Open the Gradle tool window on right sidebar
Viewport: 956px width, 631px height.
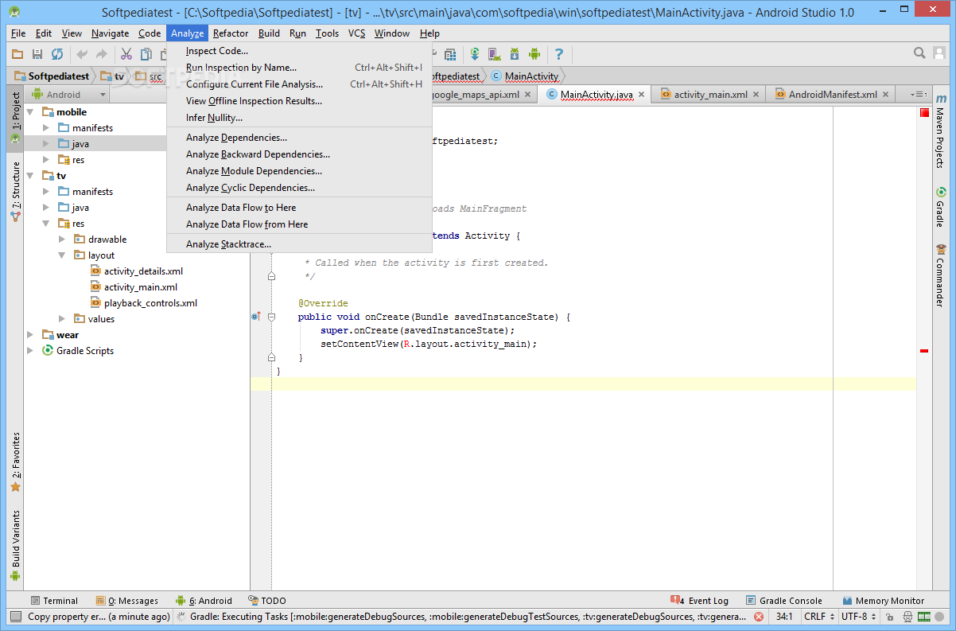click(x=940, y=207)
